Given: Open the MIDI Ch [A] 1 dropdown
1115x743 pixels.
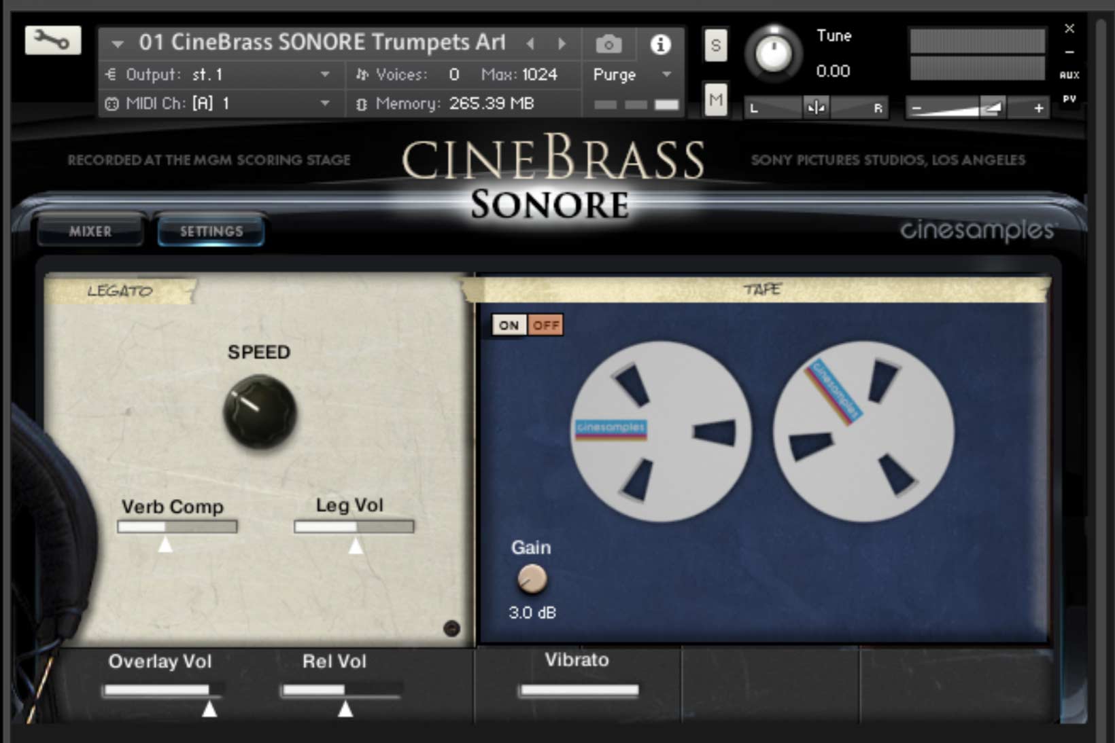Looking at the screenshot, I should coord(324,104).
